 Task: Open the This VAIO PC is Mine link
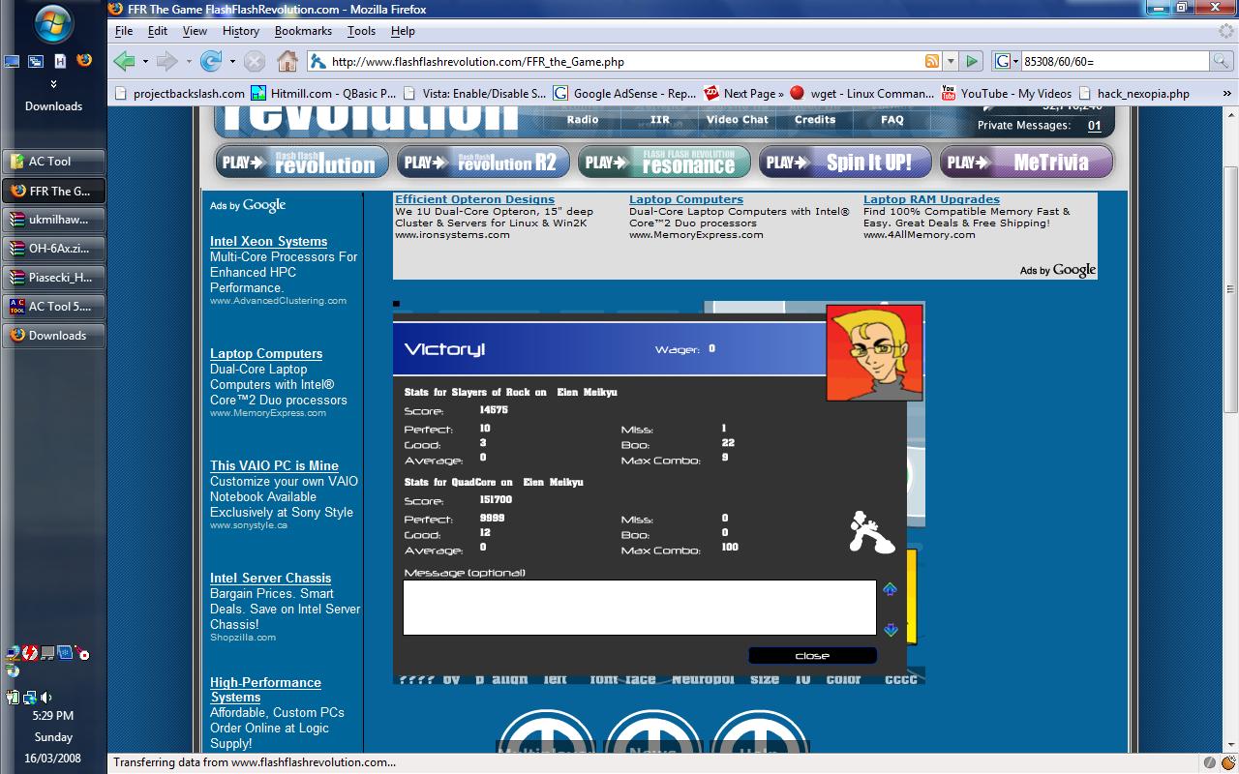[274, 465]
